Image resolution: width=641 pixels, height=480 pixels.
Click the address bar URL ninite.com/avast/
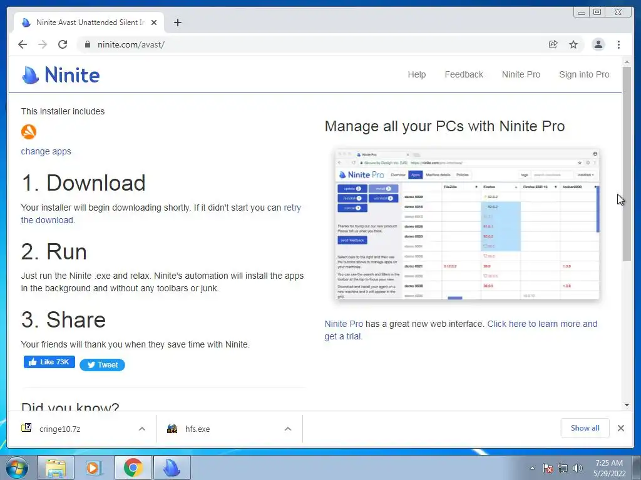pyautogui.click(x=131, y=44)
